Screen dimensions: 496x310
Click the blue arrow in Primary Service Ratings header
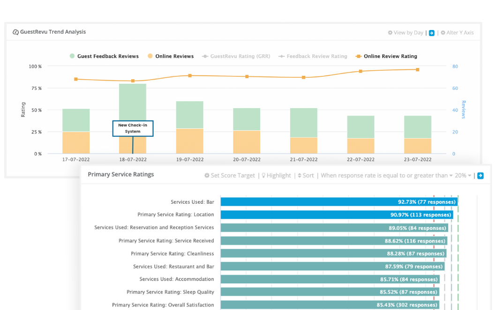(x=480, y=176)
